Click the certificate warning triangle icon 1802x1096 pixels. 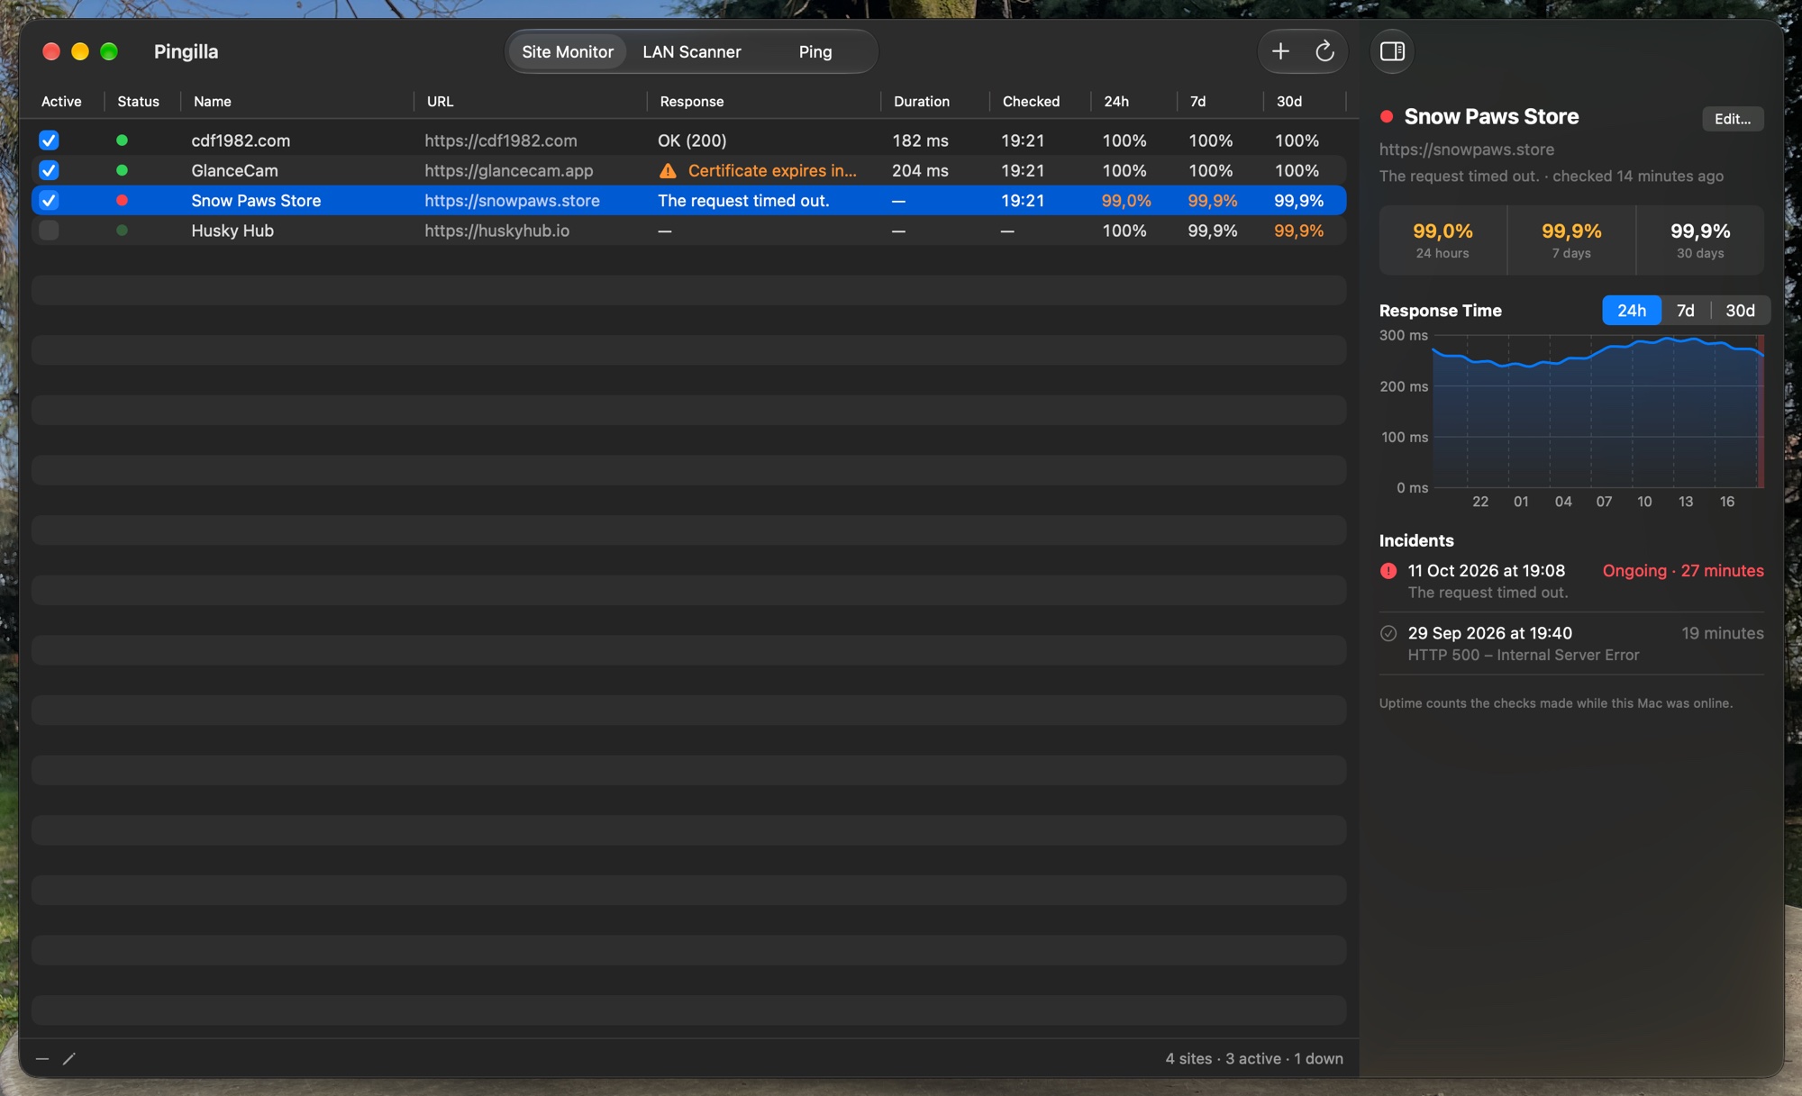(x=668, y=170)
